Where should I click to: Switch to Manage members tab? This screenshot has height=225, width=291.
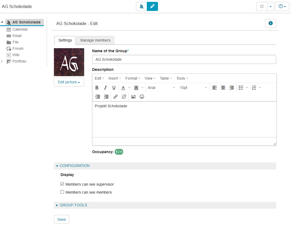(x=95, y=40)
